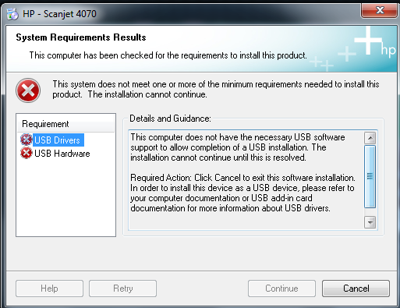400x308 pixels.
Task: Click the details scrollbar up arrow
Action: [x=370, y=138]
